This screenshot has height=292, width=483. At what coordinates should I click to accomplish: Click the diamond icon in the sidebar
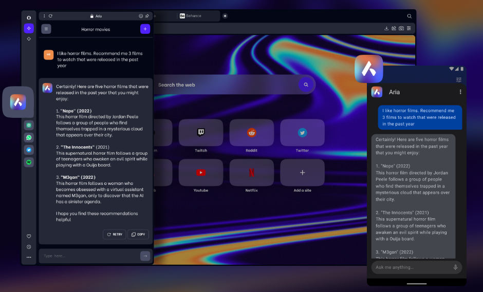point(29,39)
